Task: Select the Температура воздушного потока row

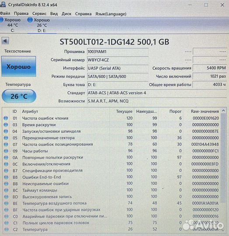Action: (111, 203)
